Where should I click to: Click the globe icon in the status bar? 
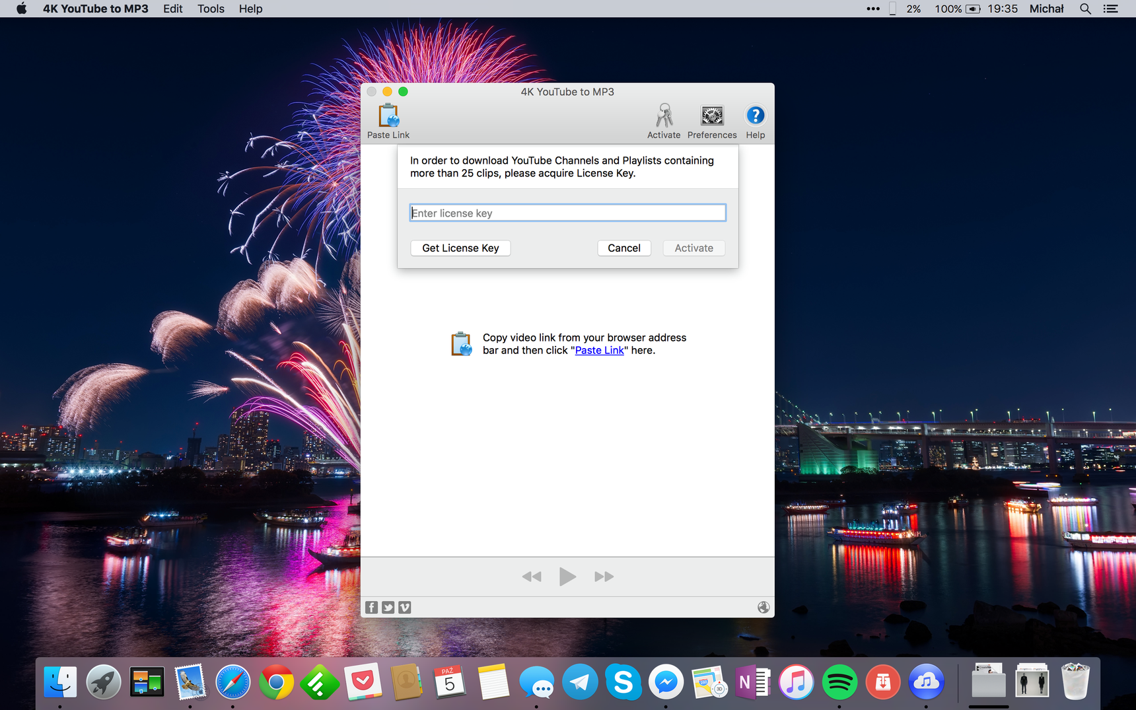click(763, 608)
